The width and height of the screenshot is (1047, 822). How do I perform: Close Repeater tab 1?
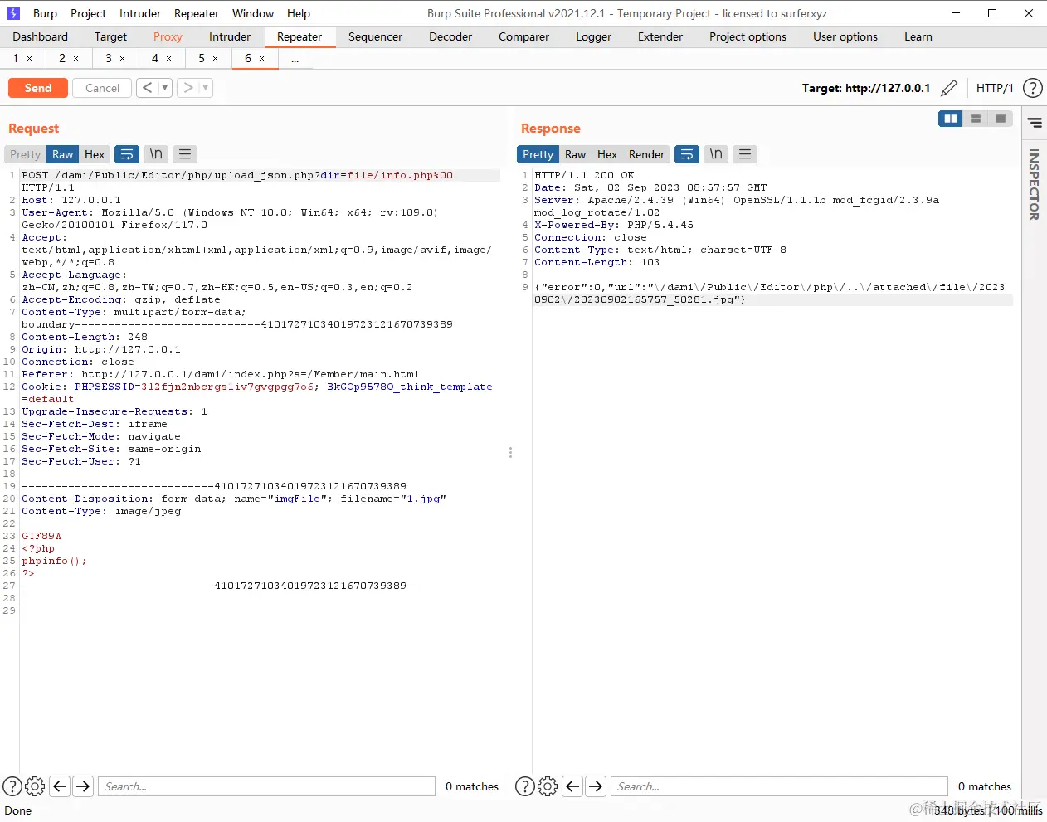click(30, 59)
